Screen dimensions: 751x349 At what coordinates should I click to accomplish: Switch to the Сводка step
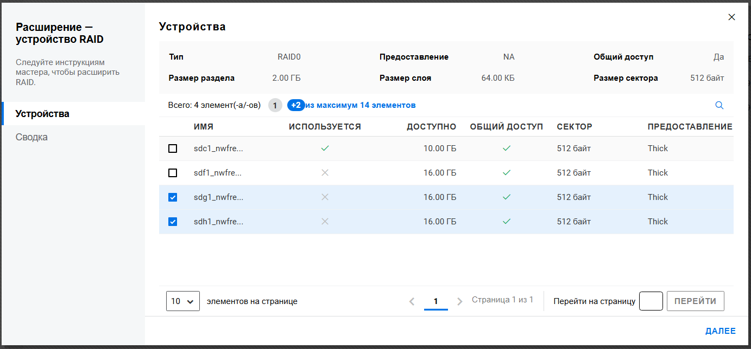click(x=31, y=137)
